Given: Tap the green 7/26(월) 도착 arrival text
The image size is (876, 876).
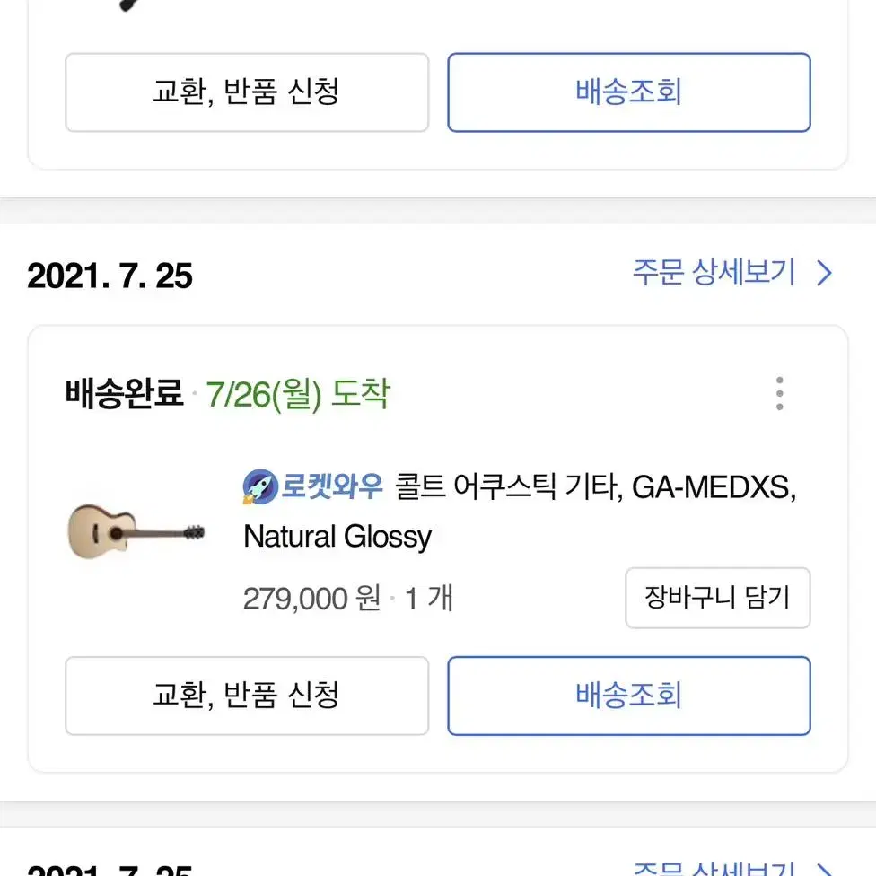Looking at the screenshot, I should tap(298, 394).
